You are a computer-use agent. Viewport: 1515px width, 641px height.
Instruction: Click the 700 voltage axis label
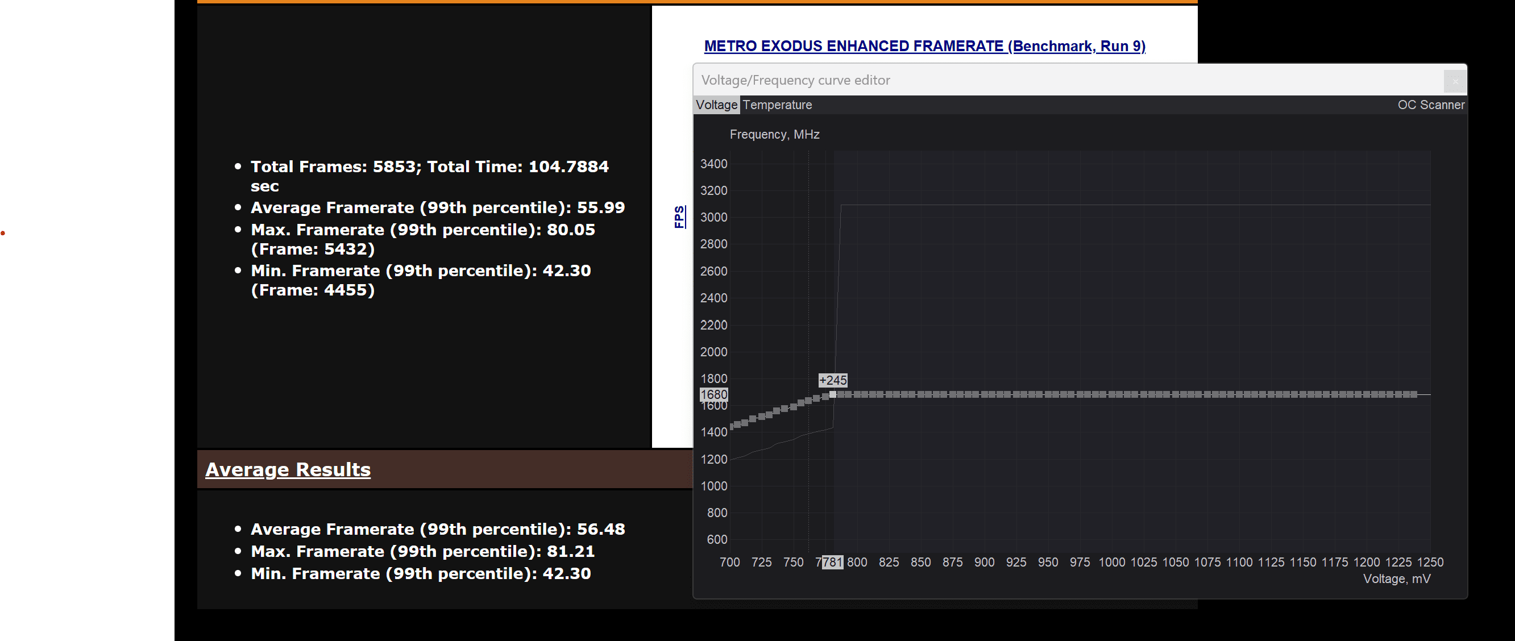tap(730, 562)
